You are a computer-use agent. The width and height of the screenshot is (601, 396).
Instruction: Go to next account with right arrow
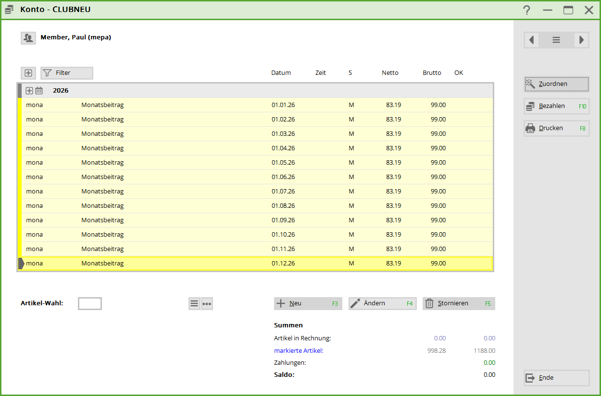581,40
